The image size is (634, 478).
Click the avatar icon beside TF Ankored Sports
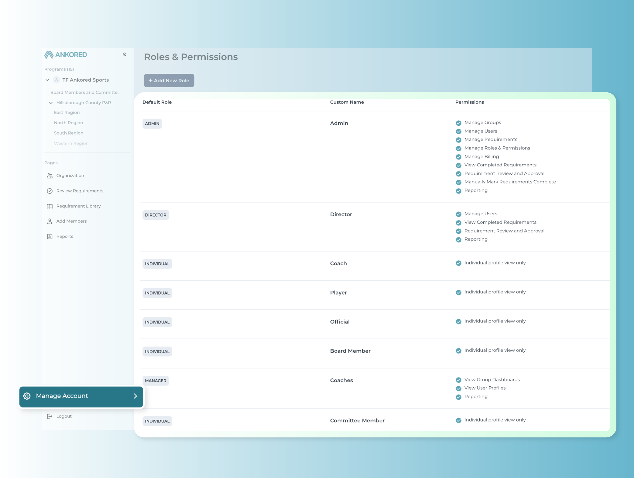(57, 80)
